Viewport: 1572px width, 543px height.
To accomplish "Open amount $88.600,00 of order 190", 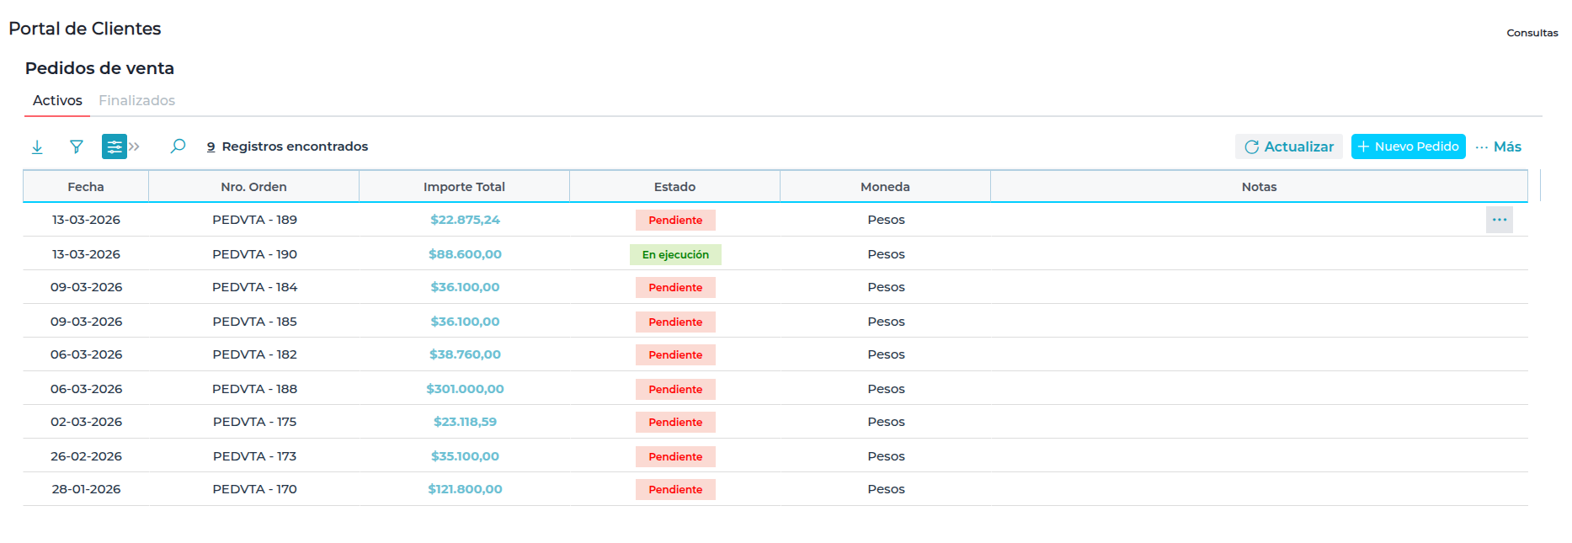I will point(465,254).
